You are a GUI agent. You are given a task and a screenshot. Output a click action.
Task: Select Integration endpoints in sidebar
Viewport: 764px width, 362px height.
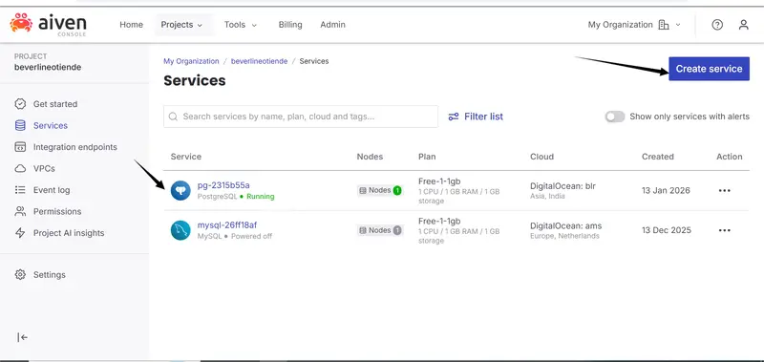pos(75,147)
